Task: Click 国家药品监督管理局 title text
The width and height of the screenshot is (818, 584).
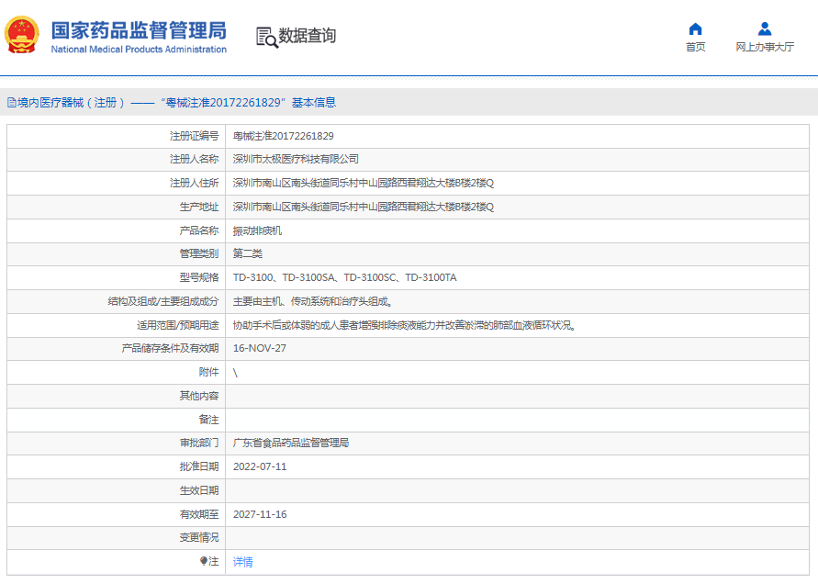Action: 139,30
